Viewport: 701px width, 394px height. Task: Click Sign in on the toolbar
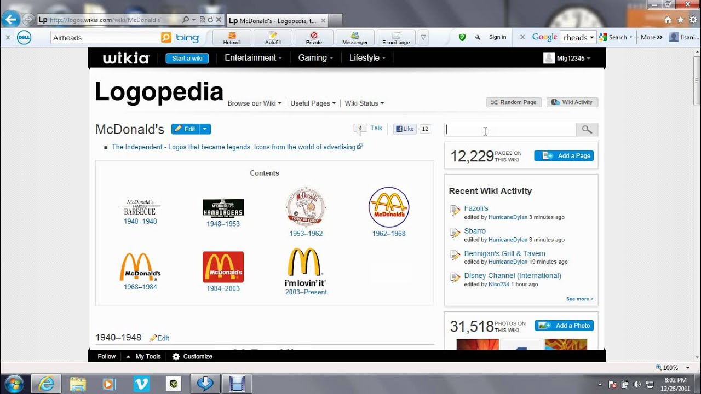(x=497, y=37)
